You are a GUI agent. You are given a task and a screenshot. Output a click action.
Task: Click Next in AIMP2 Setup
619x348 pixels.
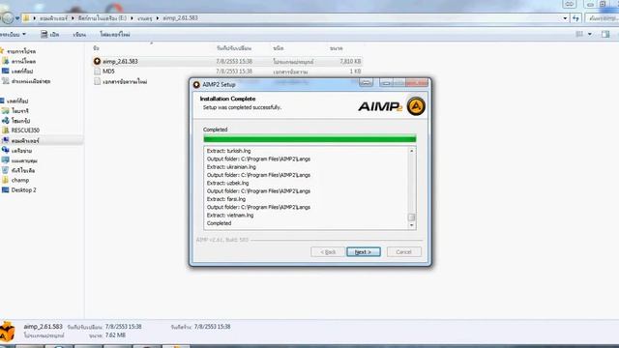click(x=364, y=251)
